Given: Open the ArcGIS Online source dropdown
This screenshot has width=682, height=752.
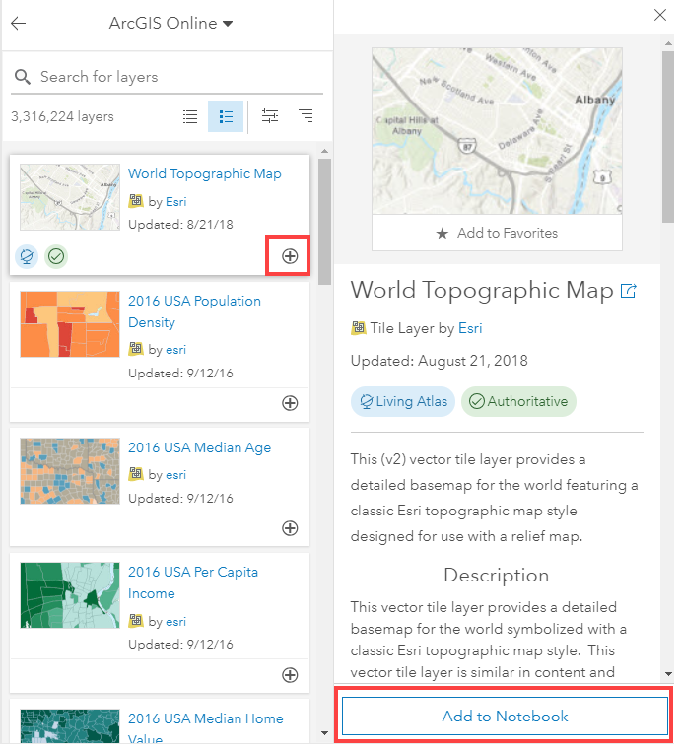Looking at the screenshot, I should [x=170, y=24].
